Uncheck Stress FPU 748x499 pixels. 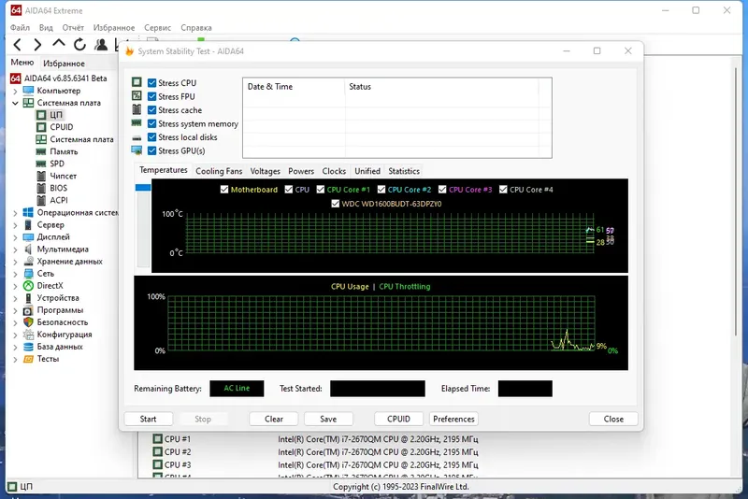(151, 96)
